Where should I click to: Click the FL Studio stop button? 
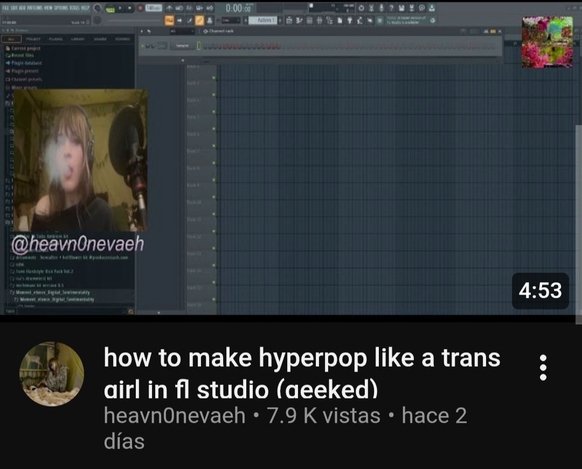tap(129, 8)
